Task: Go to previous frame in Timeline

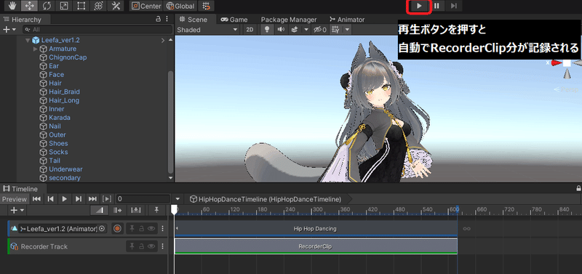Action: [50, 199]
